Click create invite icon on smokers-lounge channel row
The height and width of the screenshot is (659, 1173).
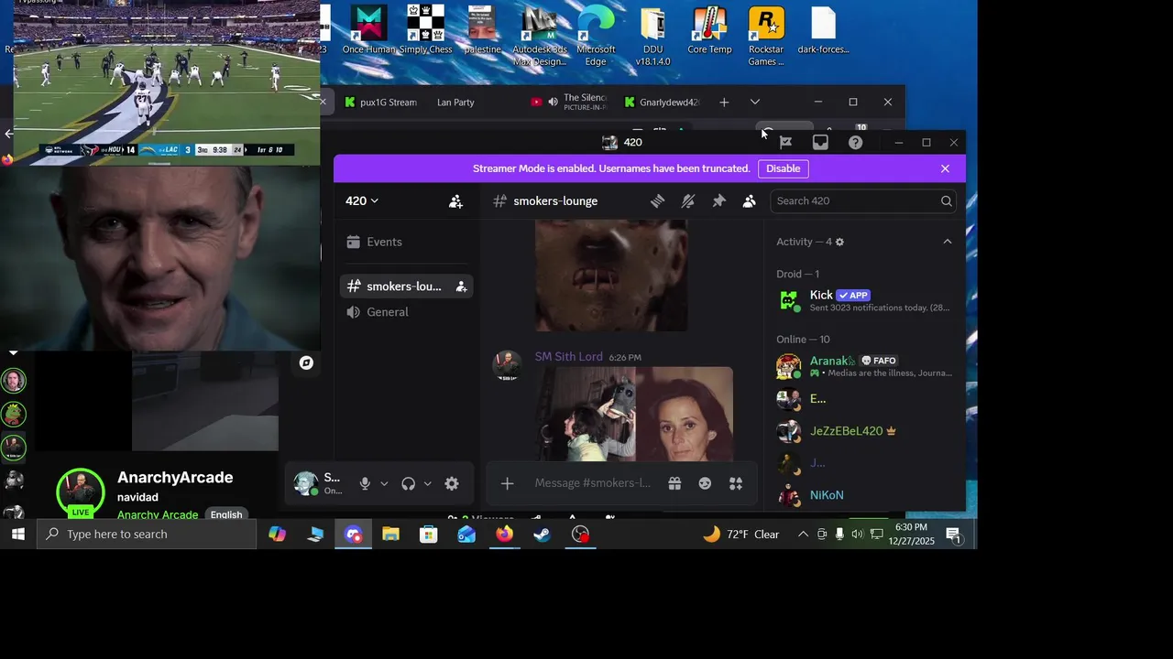(462, 286)
